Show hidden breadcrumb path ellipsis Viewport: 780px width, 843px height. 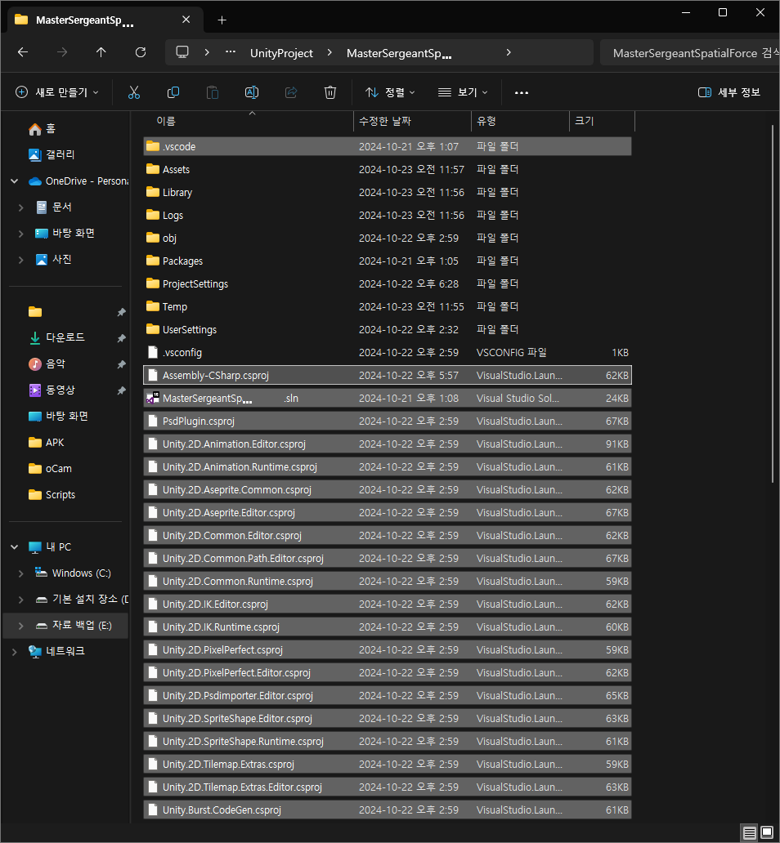coord(231,52)
